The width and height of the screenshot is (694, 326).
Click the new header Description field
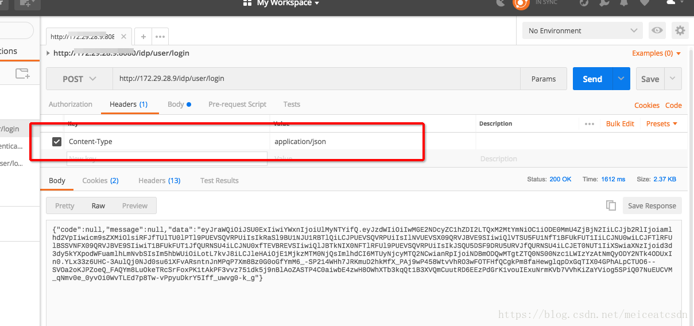click(x=581, y=158)
